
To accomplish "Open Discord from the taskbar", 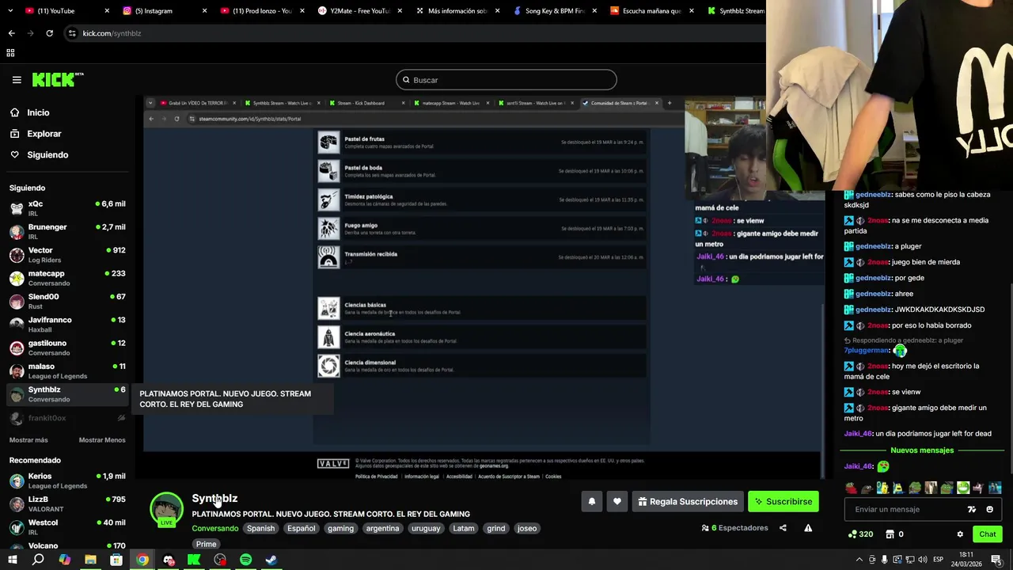I will tap(168, 560).
